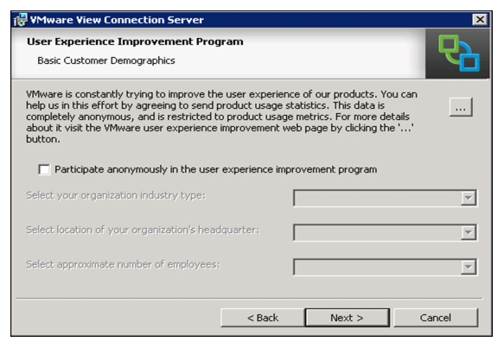Click the 'Select approximate number of employees' label
Viewport: 504px width, 348px height.
[x=123, y=264]
